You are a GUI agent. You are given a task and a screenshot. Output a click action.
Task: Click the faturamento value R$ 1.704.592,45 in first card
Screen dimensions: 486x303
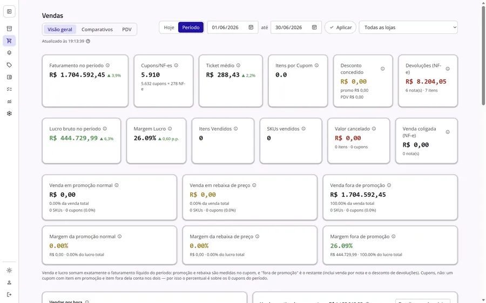pos(77,75)
